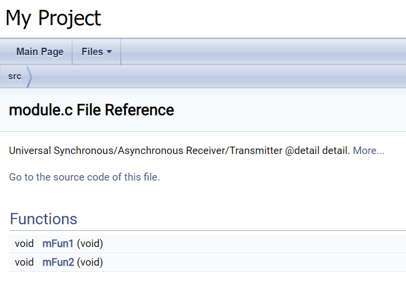Open the mFun1 function documentation

[x=58, y=243]
